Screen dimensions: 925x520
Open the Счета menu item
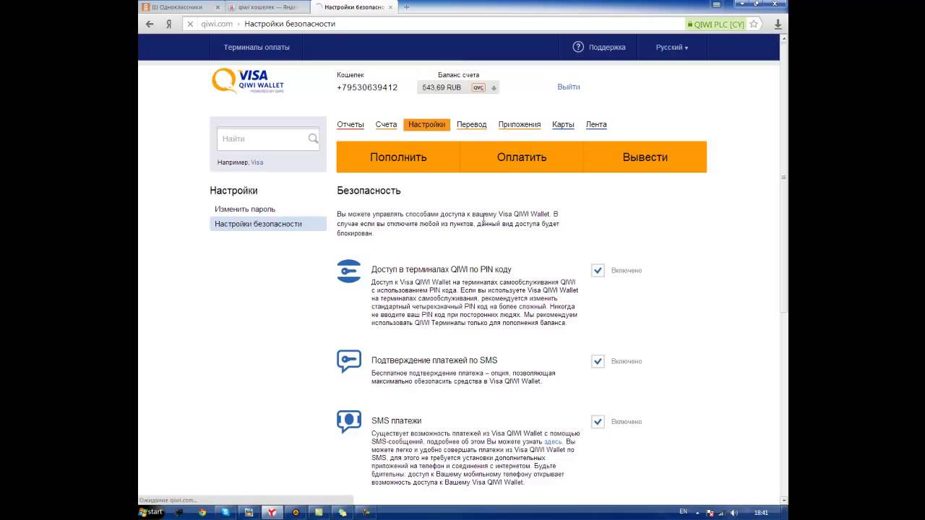click(386, 124)
